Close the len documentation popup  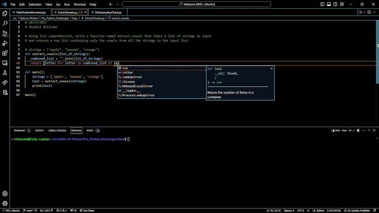click(271, 69)
